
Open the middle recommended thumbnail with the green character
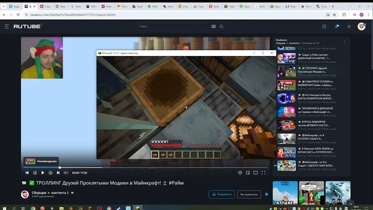tap(311, 192)
